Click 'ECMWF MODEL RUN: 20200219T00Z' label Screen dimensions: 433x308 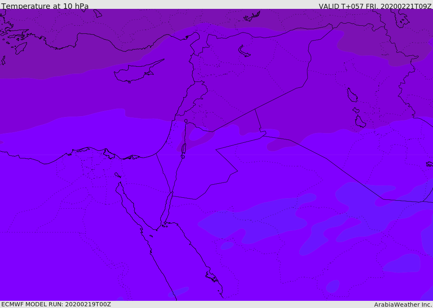tap(56, 304)
